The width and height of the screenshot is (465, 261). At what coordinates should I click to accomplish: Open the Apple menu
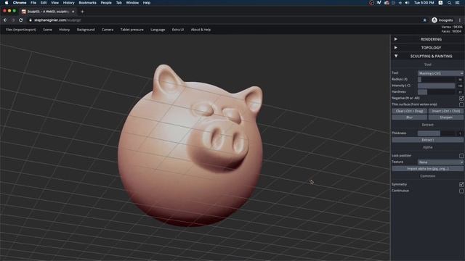coord(7,3)
